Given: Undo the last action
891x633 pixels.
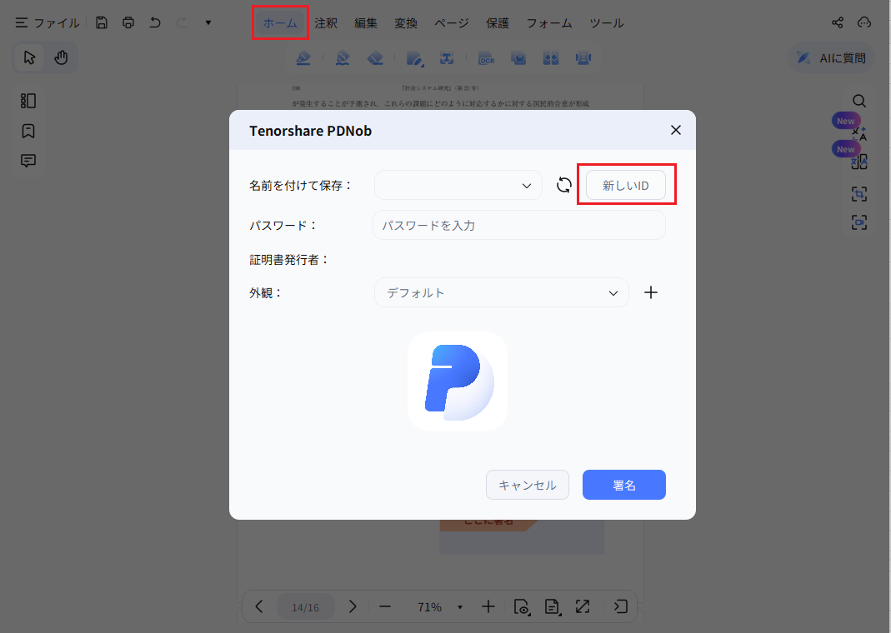Looking at the screenshot, I should 155,22.
